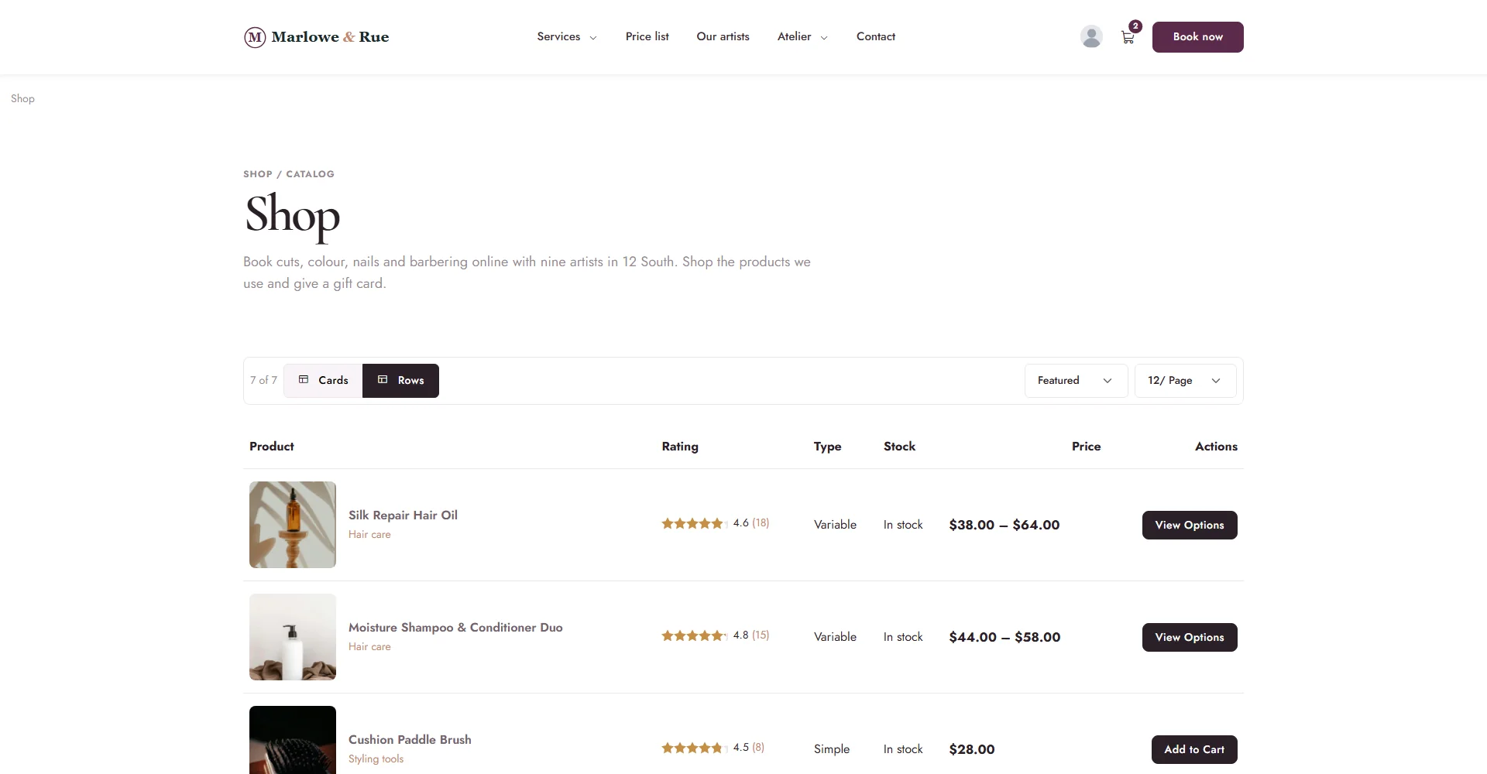The image size is (1487, 774).
Task: Open the Price list page
Action: pyautogui.click(x=647, y=36)
